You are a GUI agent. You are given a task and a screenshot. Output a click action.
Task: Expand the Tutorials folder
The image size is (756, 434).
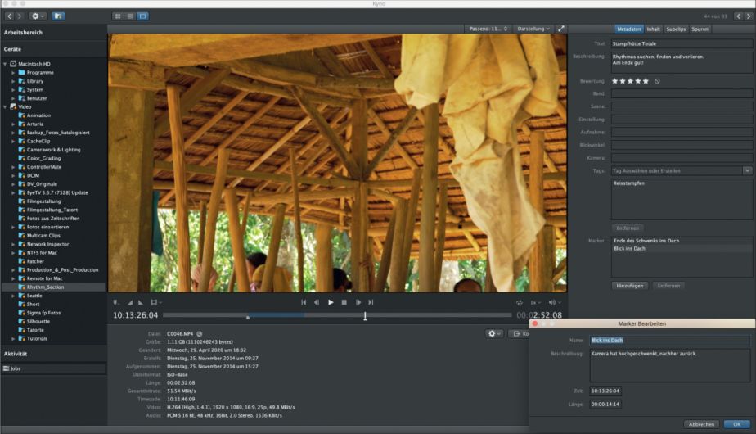[x=13, y=338]
